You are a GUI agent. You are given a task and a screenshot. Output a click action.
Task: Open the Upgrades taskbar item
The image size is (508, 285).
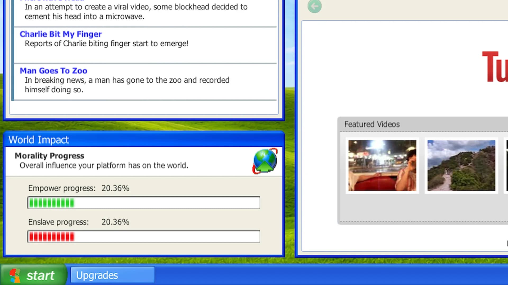[x=113, y=275]
